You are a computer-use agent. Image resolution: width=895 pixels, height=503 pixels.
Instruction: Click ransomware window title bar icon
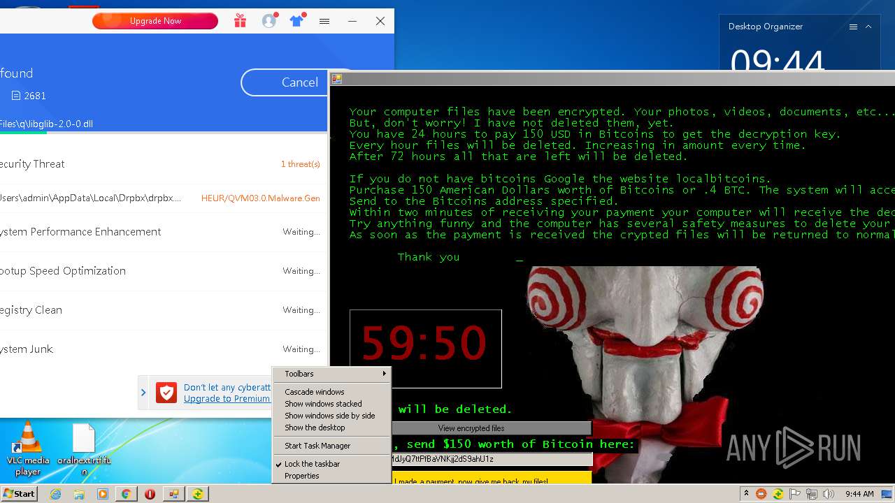point(336,79)
